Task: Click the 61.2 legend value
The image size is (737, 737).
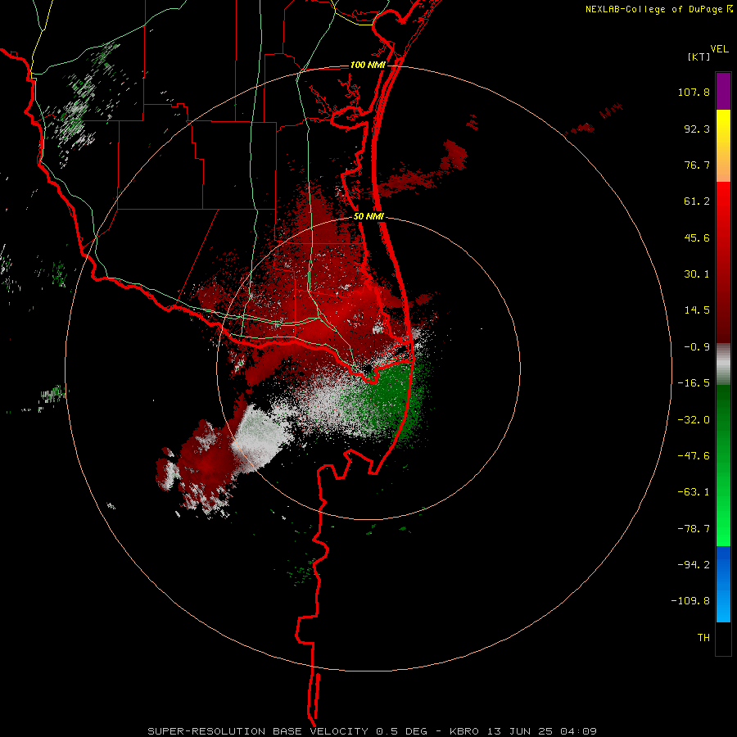Action: point(697,201)
